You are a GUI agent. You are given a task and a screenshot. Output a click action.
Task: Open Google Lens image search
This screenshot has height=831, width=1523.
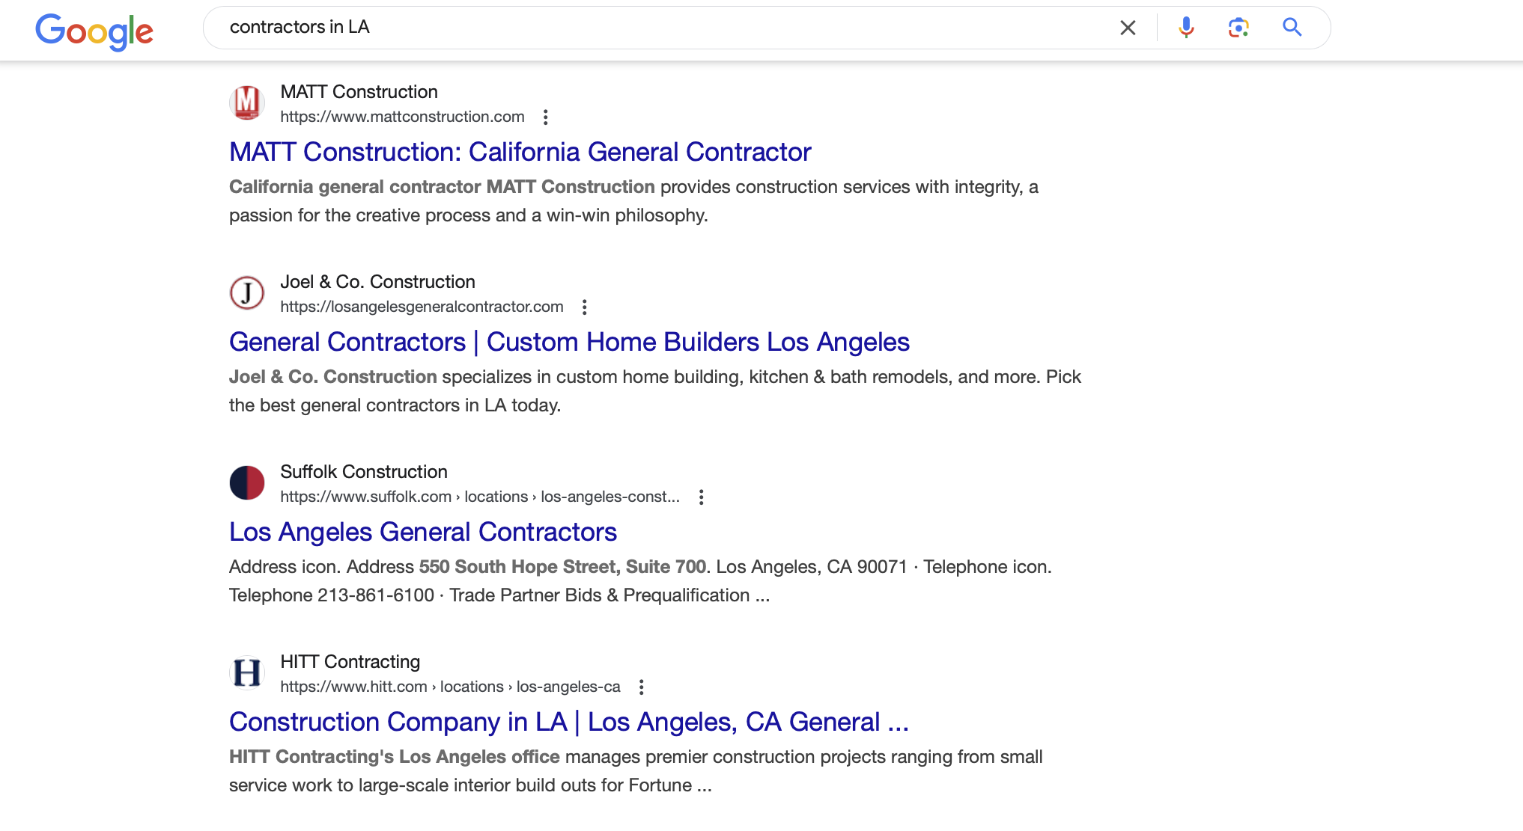point(1238,28)
